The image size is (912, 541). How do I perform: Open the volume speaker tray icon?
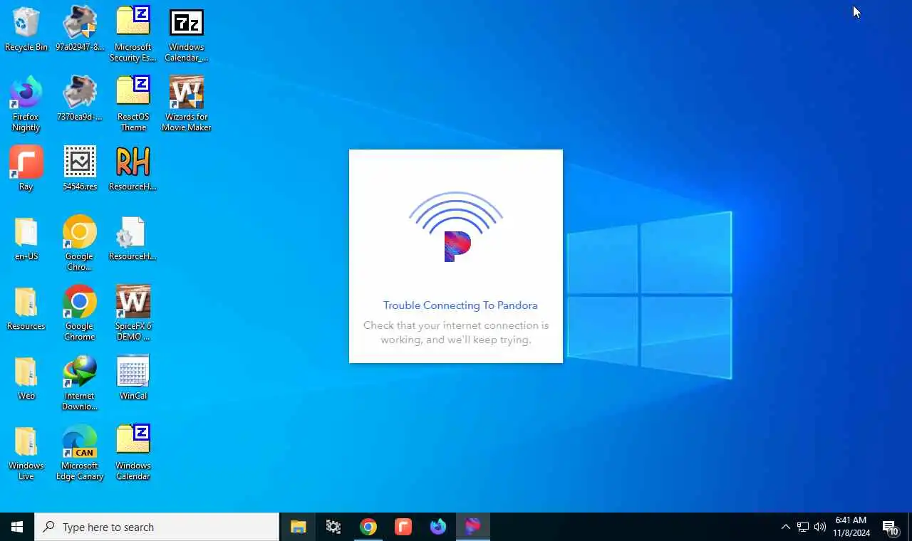pyautogui.click(x=820, y=527)
